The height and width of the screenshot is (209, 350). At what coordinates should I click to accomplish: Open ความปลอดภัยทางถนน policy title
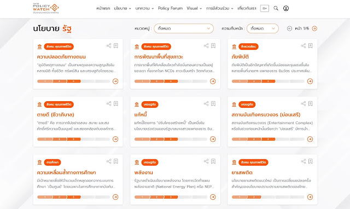click(61, 57)
